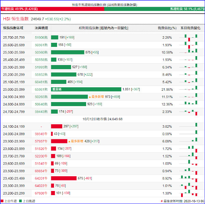Click the 最多新增 label beside 973 [+459]
This screenshot has width=205, height=204.
point(96,97)
